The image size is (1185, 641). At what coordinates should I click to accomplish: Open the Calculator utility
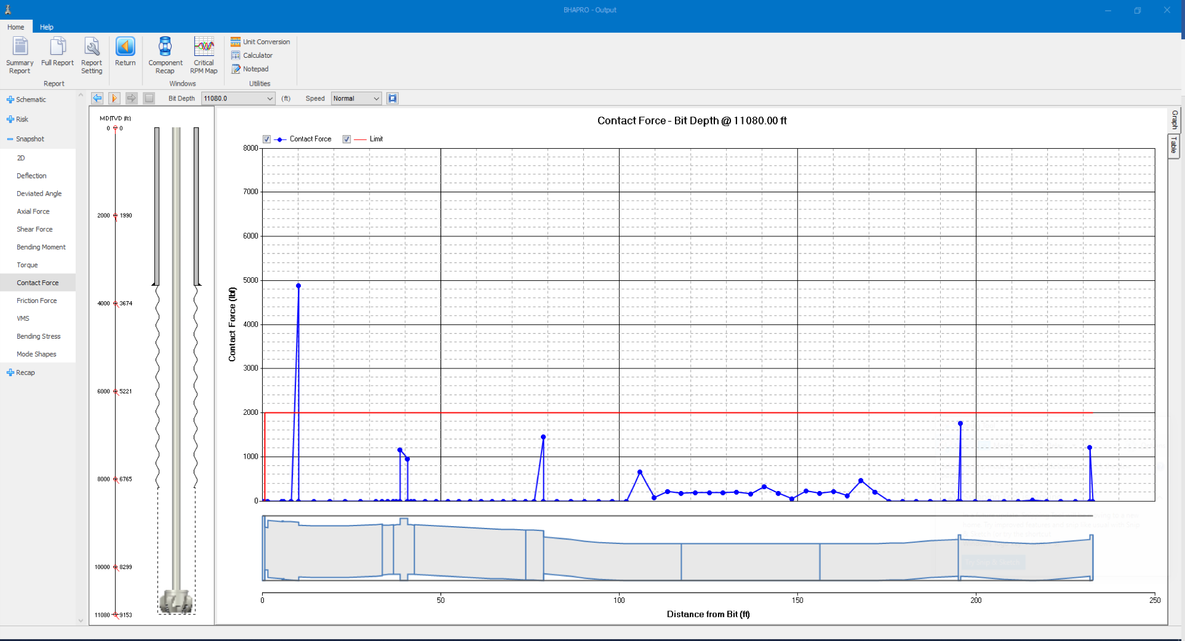click(252, 55)
